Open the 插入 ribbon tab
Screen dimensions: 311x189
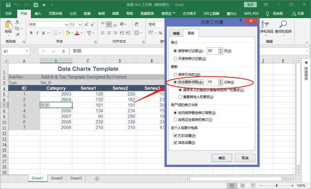38,14
